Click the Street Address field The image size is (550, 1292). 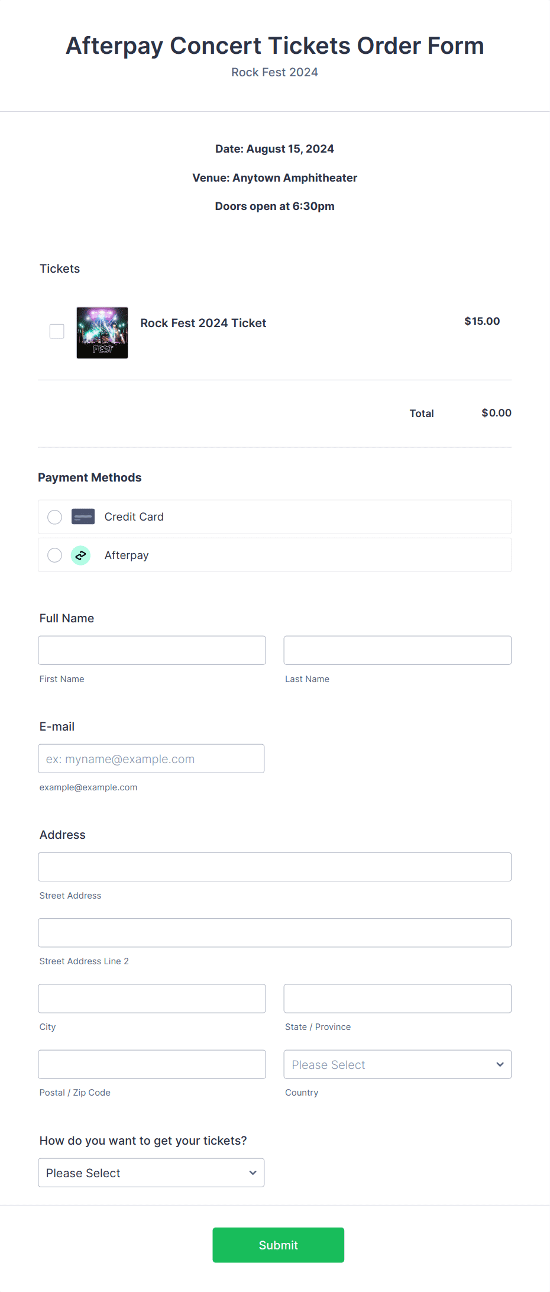click(274, 866)
